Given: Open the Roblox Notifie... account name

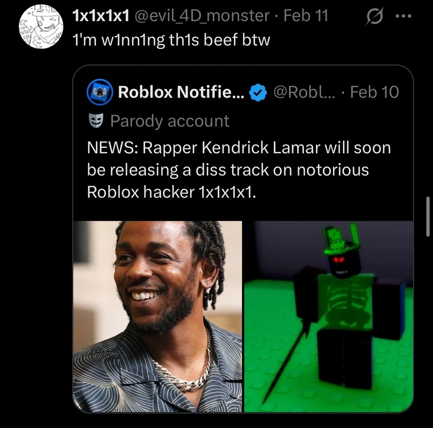Looking at the screenshot, I should 181,92.
